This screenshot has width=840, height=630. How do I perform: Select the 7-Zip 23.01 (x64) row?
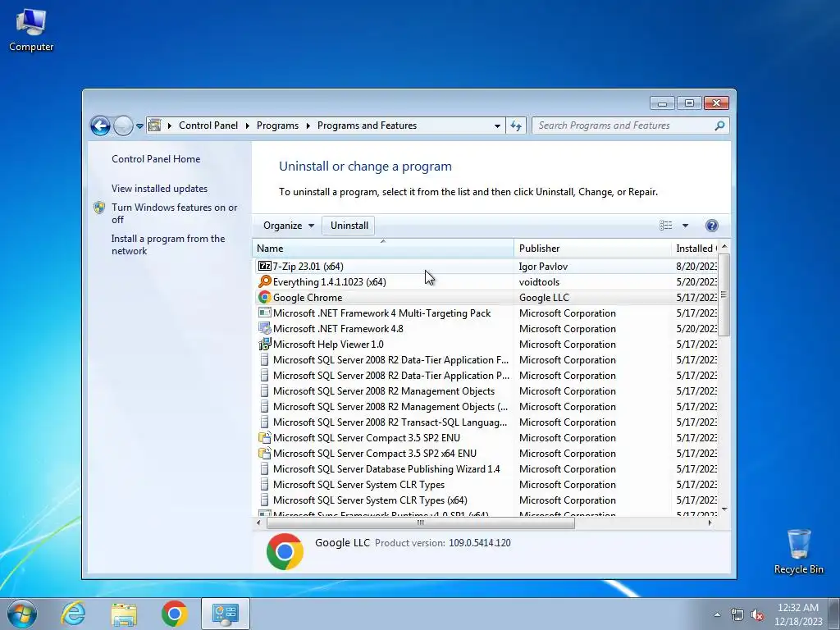485,267
